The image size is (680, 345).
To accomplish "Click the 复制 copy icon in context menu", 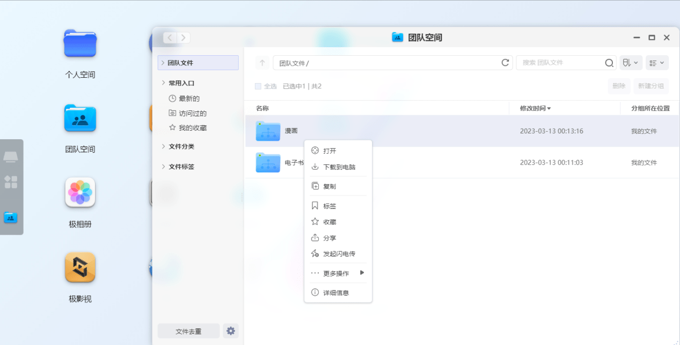I will (315, 186).
